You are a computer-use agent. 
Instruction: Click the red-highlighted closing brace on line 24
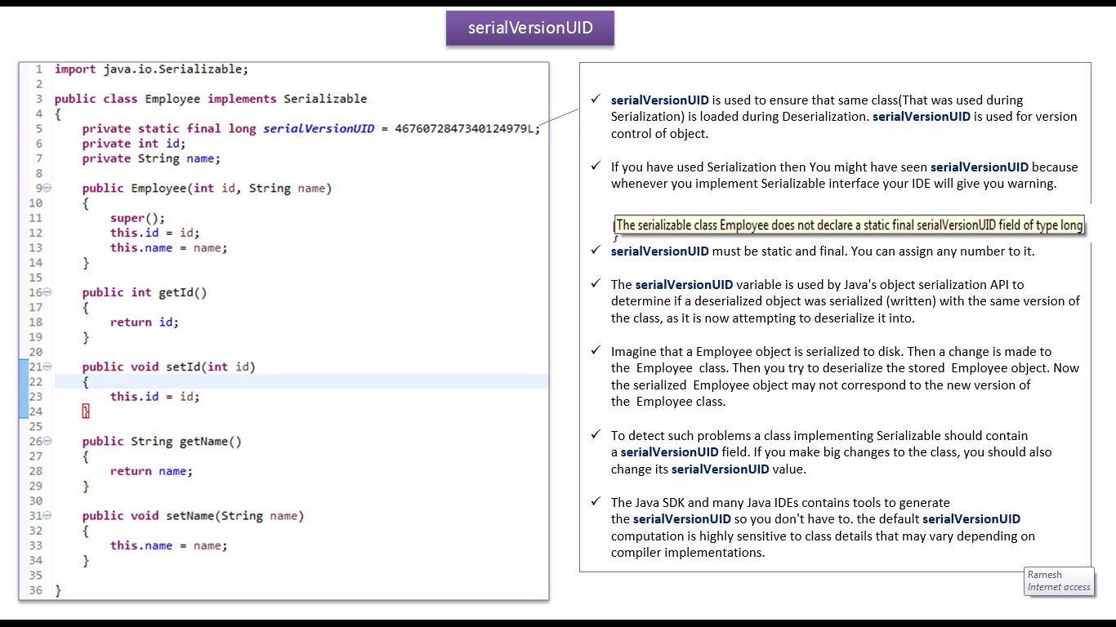tap(86, 411)
